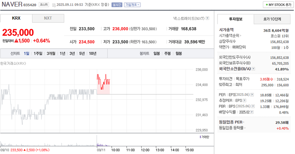
Task: Click the green plus on MY STOCK 추가
Action: coord(267,5)
